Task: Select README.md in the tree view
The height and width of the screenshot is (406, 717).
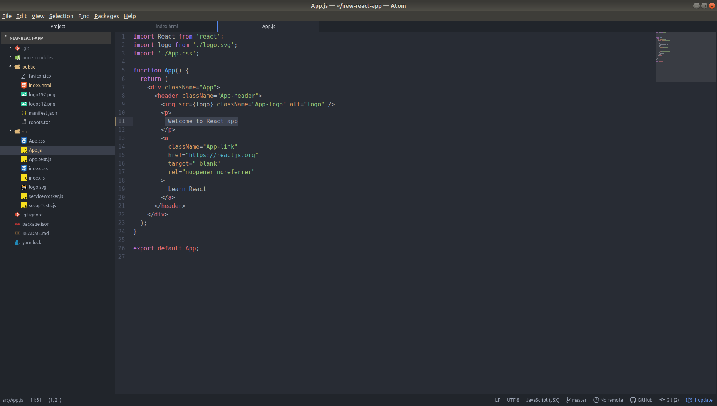Action: tap(57, 233)
